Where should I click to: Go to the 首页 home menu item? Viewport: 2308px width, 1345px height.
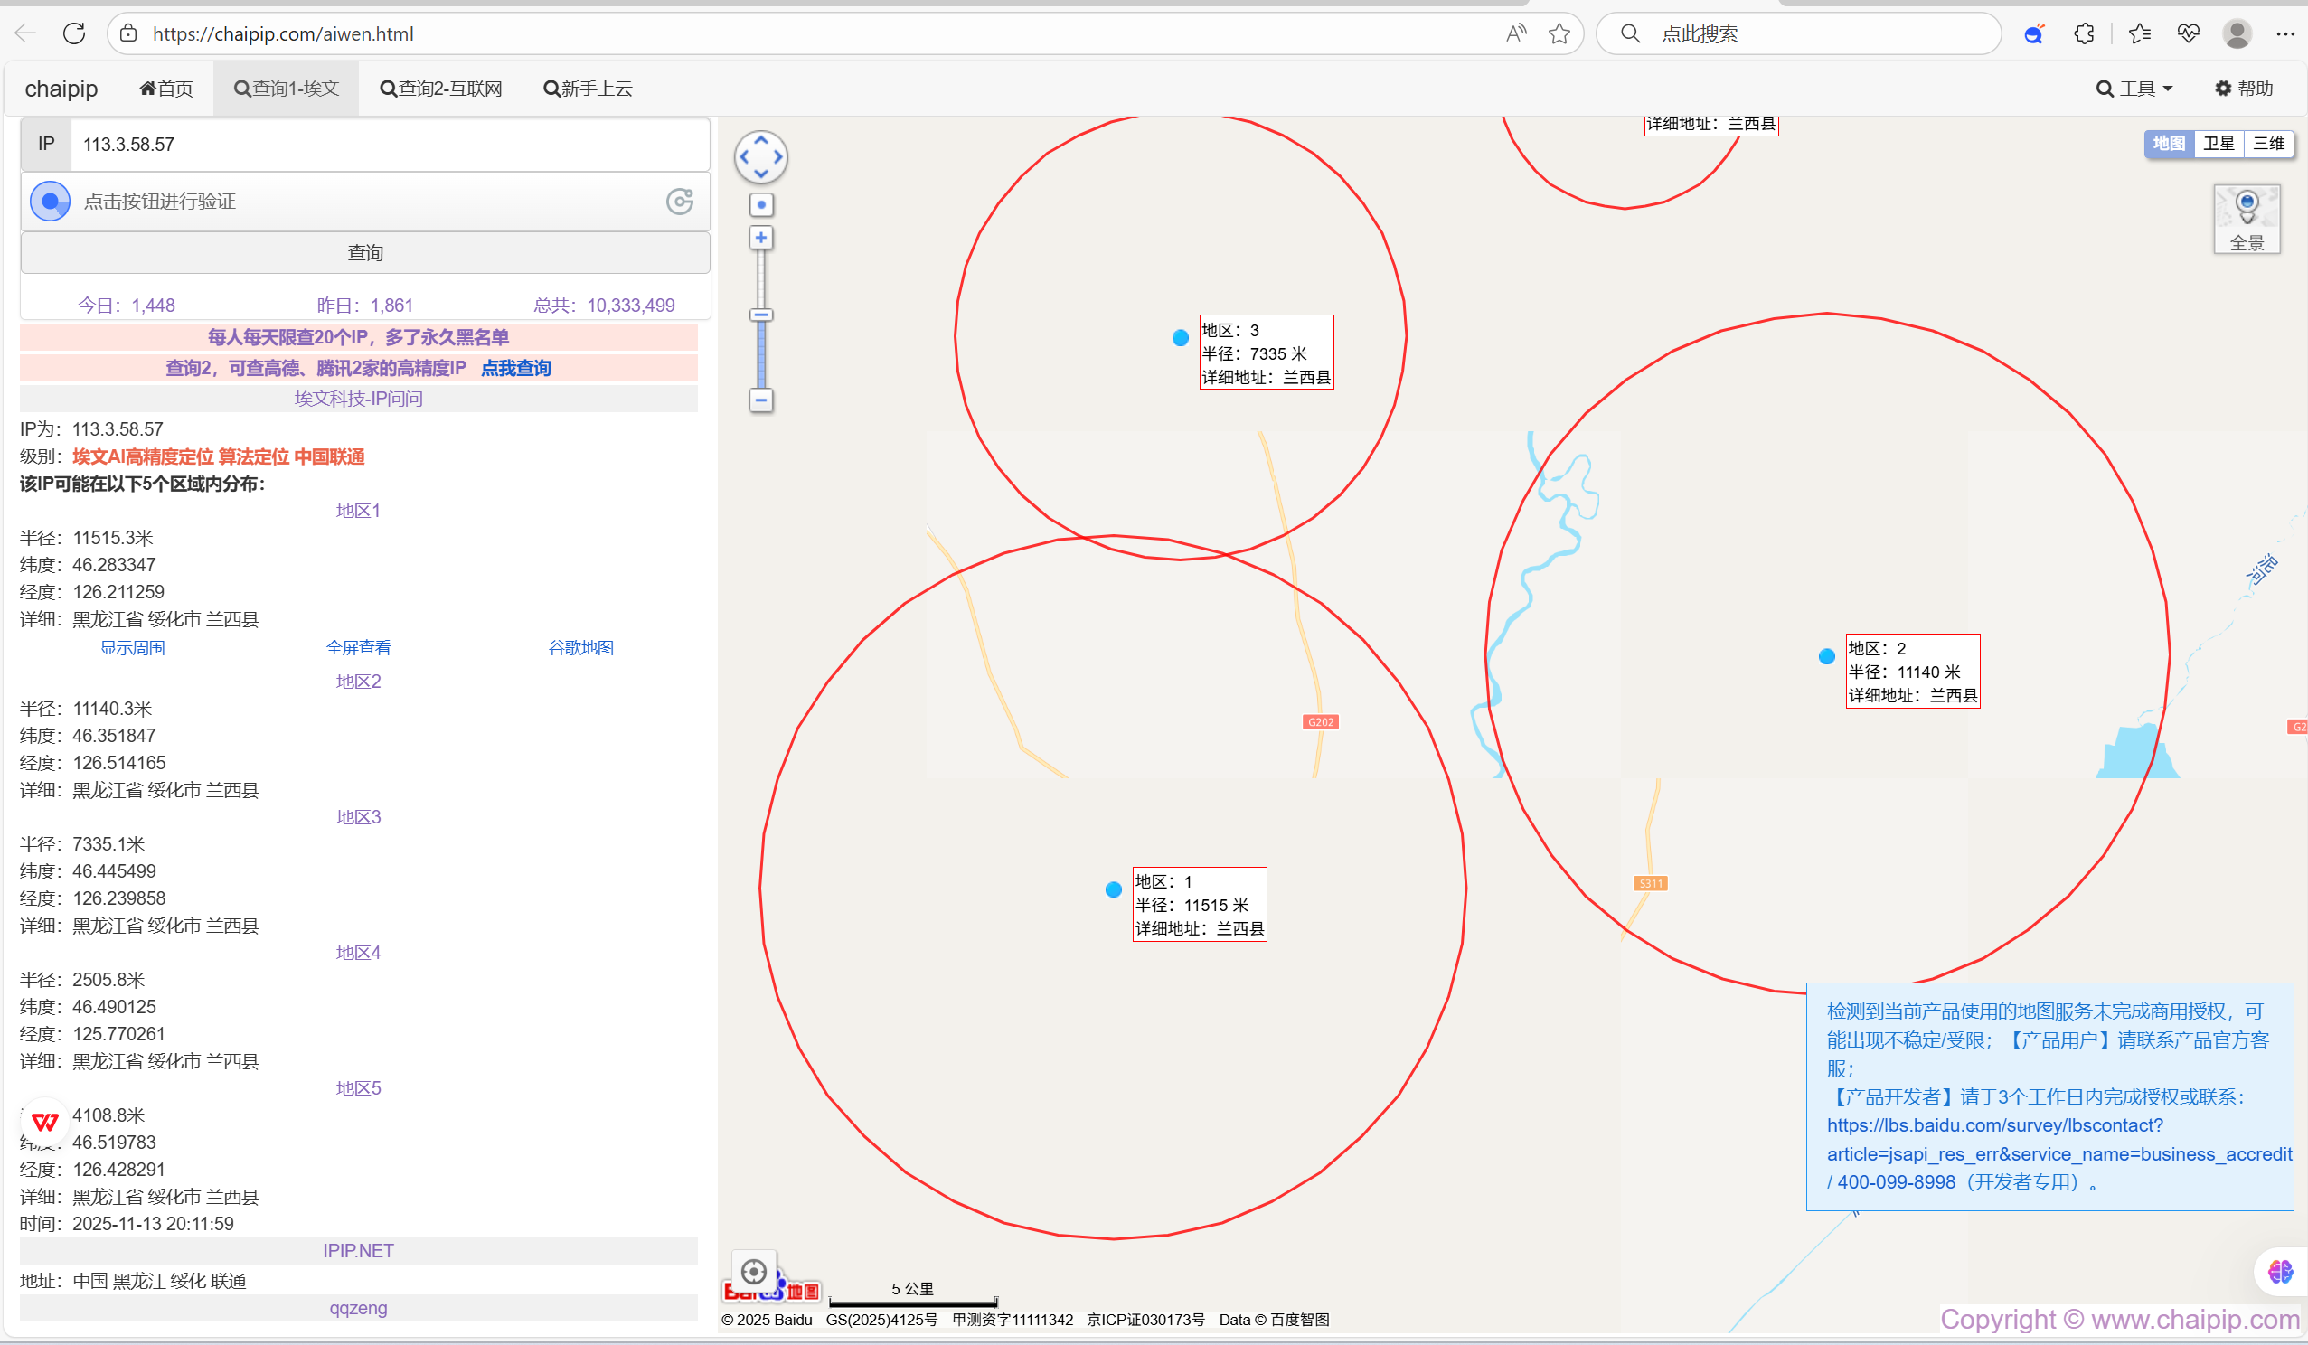pos(165,89)
